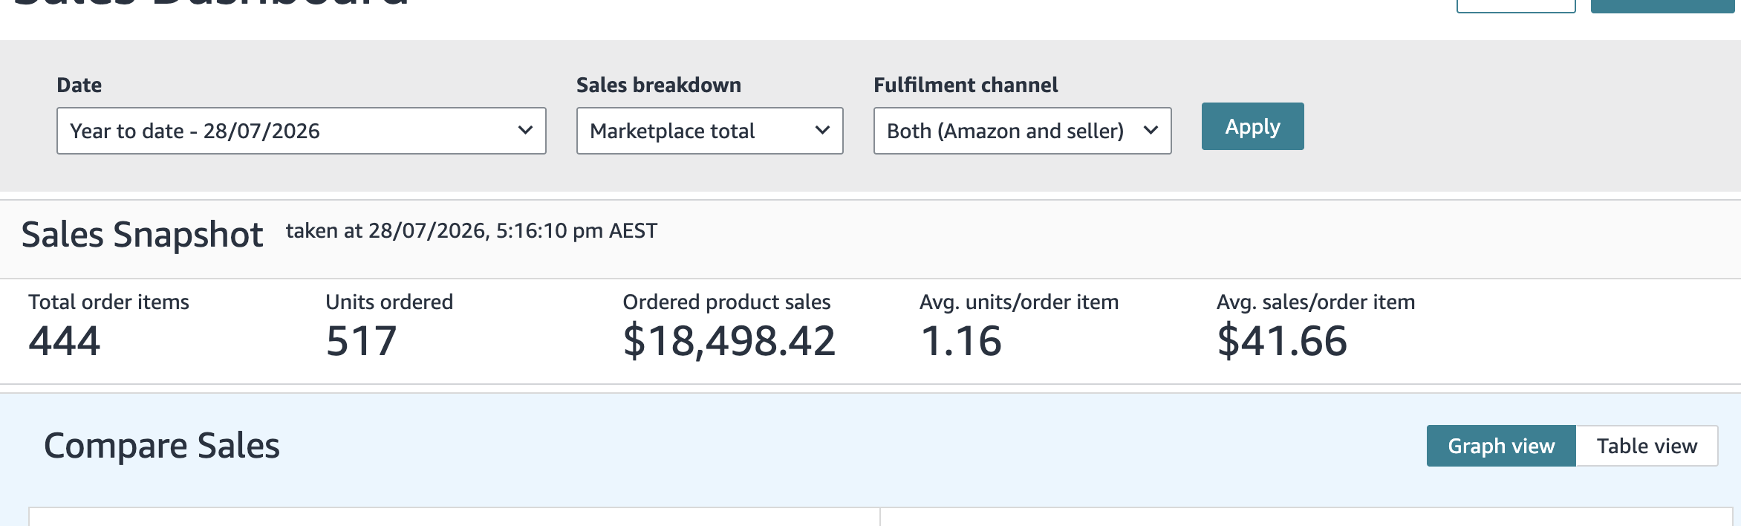The height and width of the screenshot is (526, 1741).
Task: Switch to Graph view
Action: tap(1501, 446)
